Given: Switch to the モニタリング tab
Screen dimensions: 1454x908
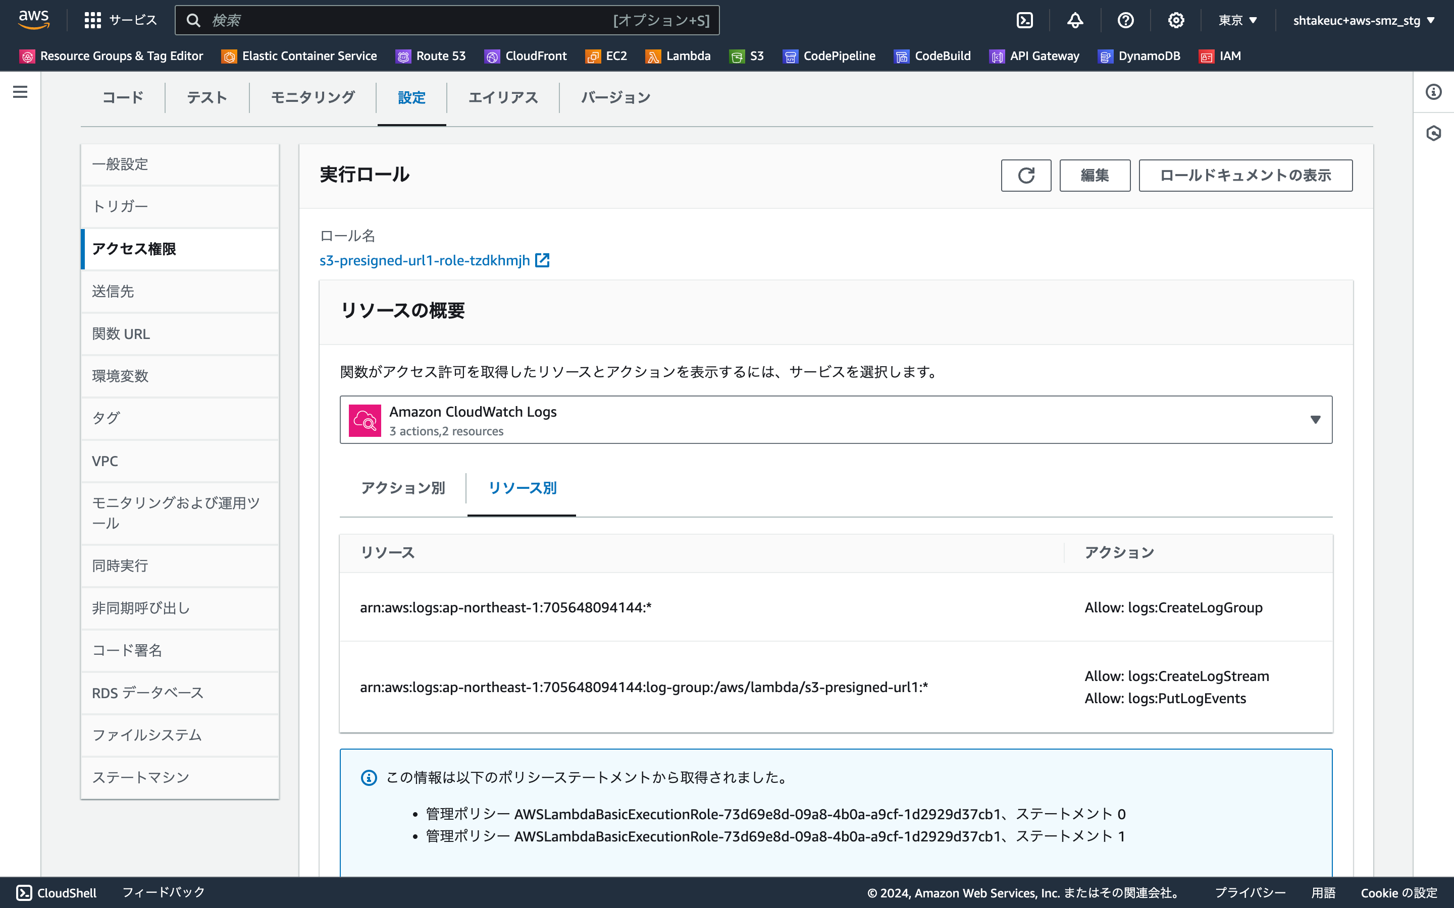Looking at the screenshot, I should tap(313, 97).
